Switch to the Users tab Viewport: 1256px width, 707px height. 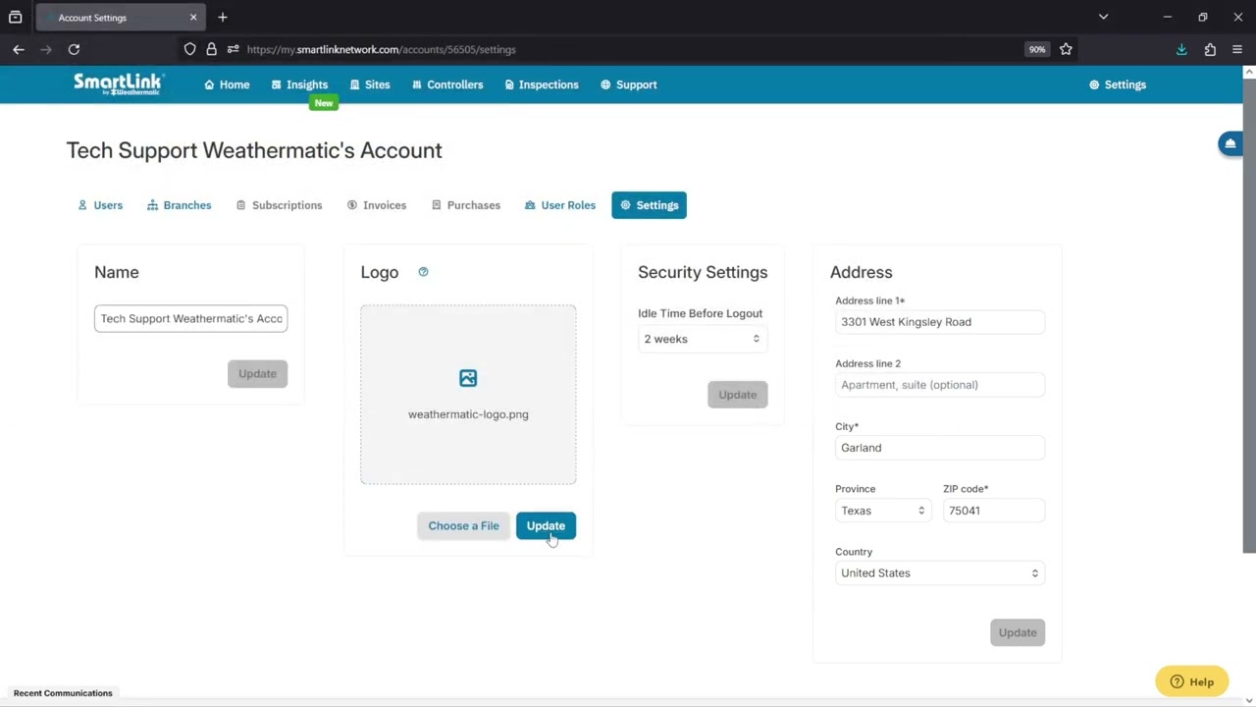coord(100,205)
